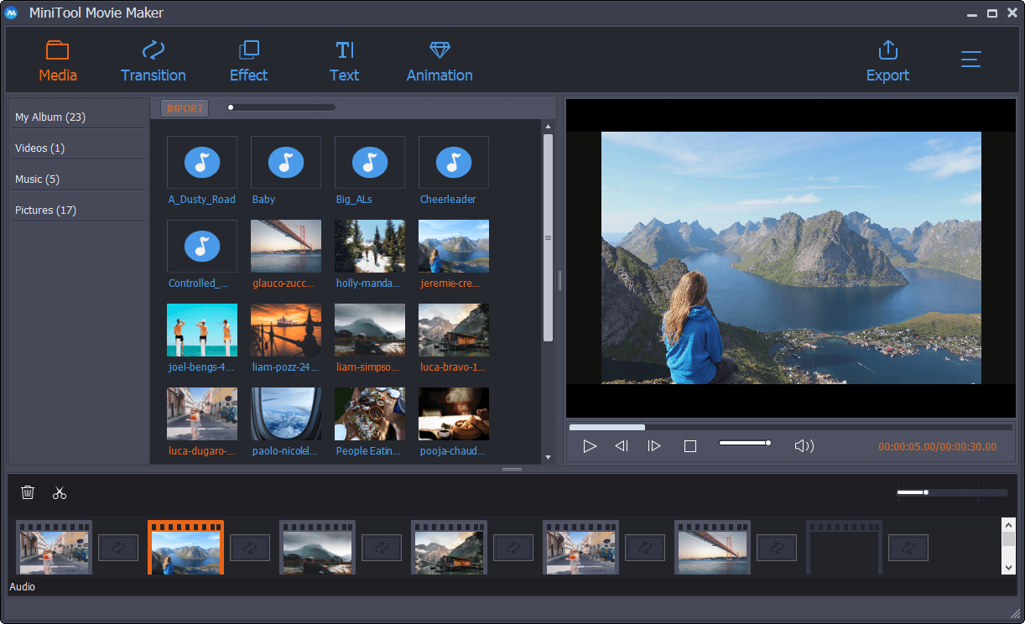The width and height of the screenshot is (1025, 624).
Task: Select the Transition tool in the toolbar
Action: tap(153, 59)
